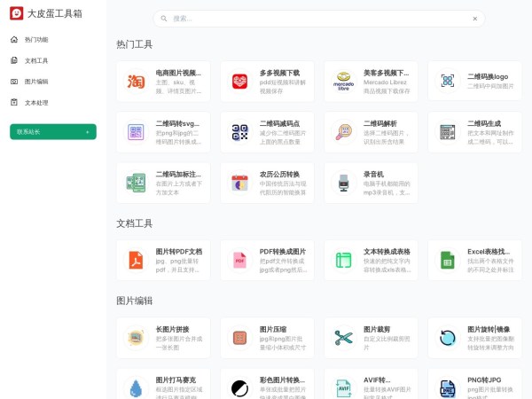The width and height of the screenshot is (532, 399).
Task: Open the 美客多视频下载 Mercado Libre icon
Action: click(x=343, y=81)
